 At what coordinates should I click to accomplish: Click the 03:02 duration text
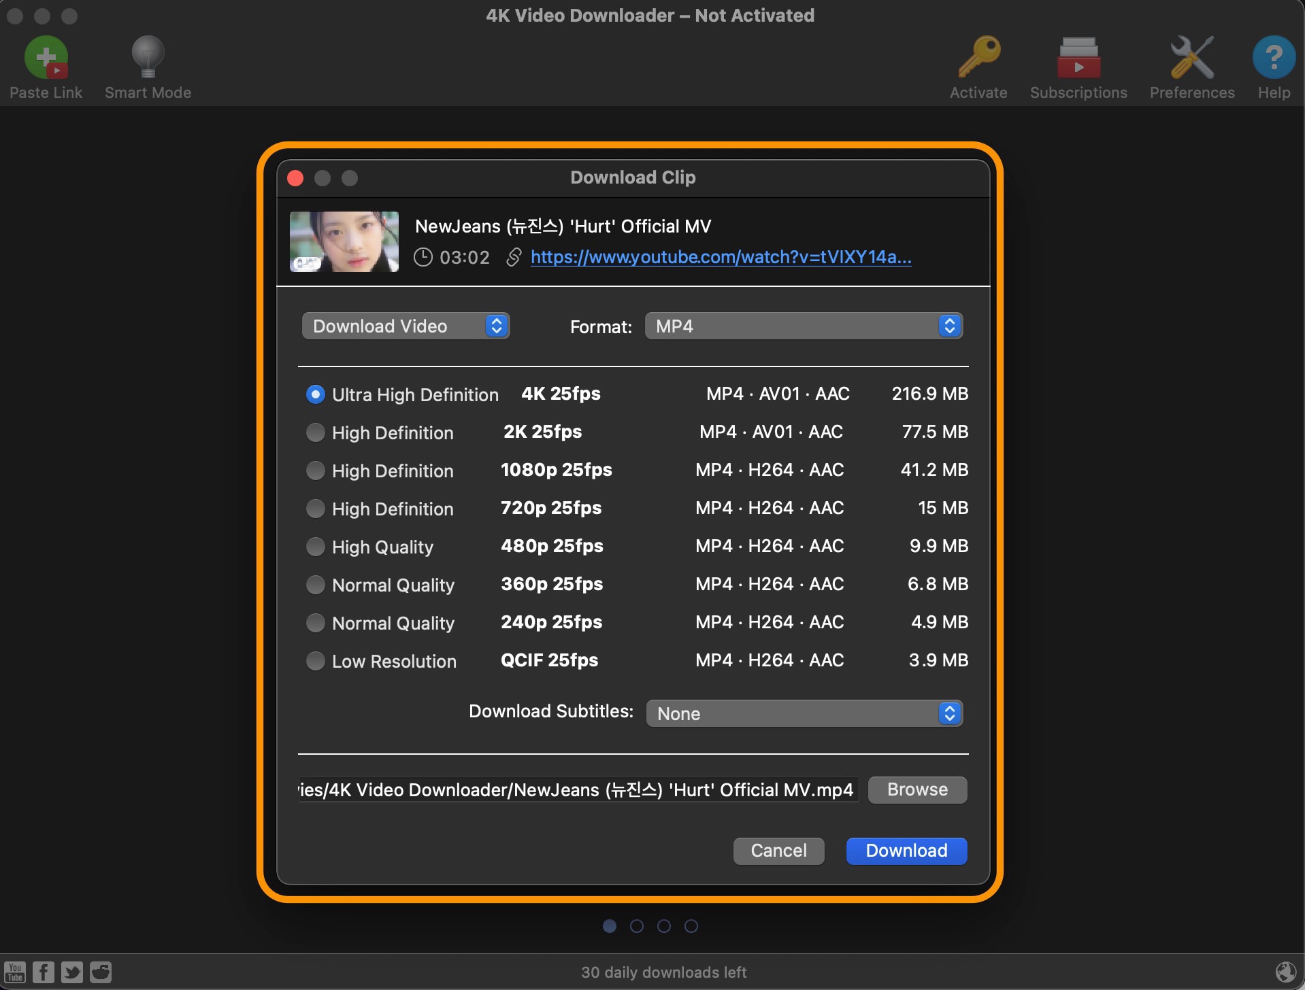(464, 257)
